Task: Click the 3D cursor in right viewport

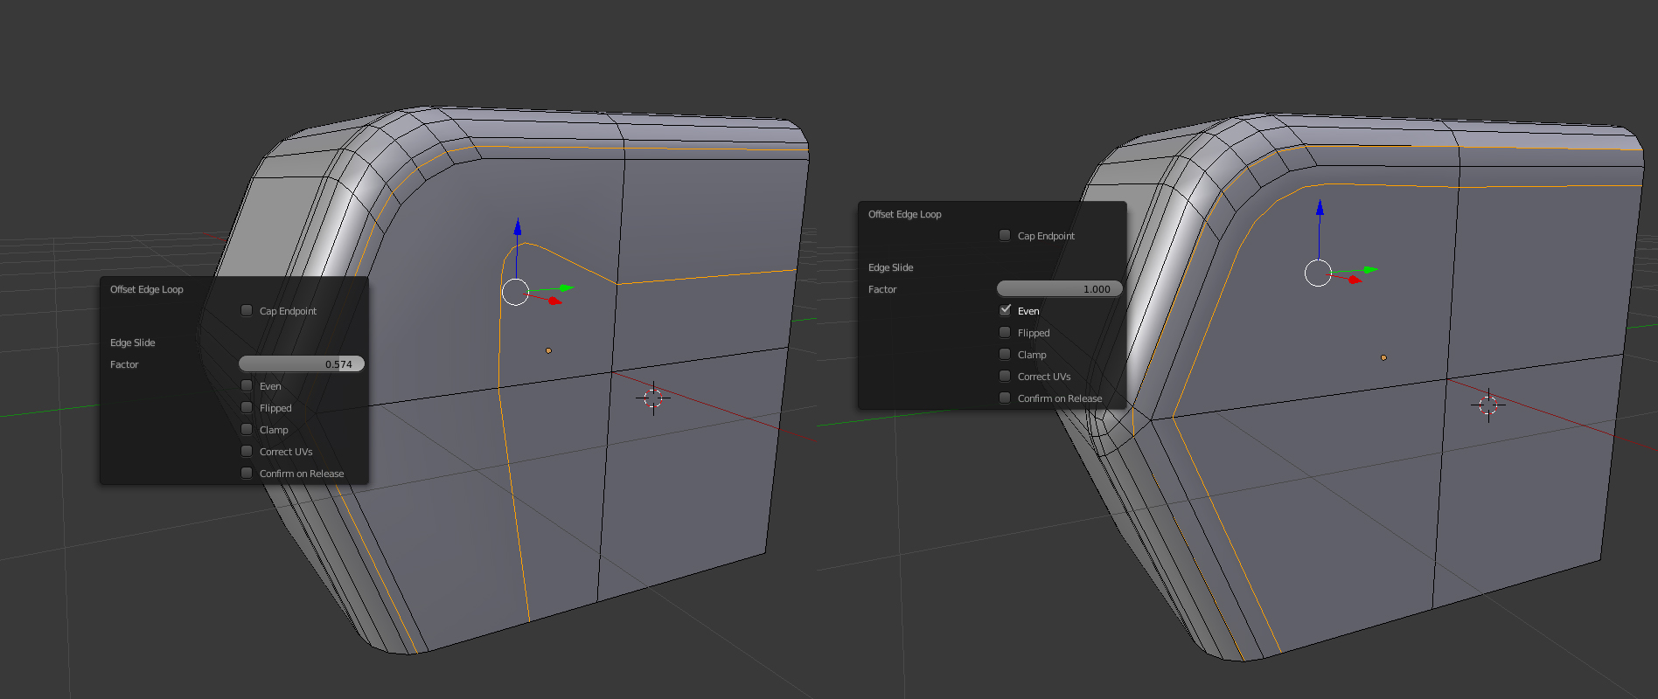Action: (x=1488, y=405)
